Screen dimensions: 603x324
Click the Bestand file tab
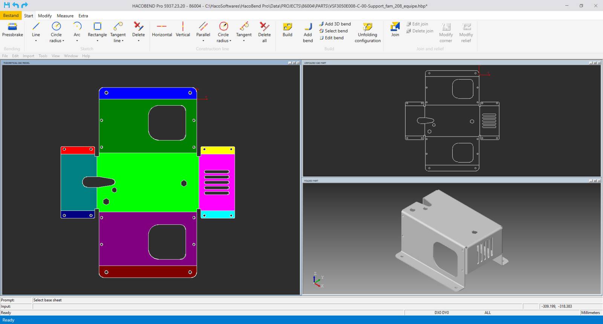point(11,15)
